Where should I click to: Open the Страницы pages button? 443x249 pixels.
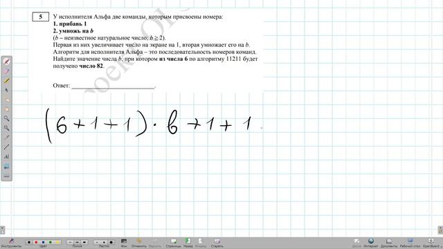173,243
